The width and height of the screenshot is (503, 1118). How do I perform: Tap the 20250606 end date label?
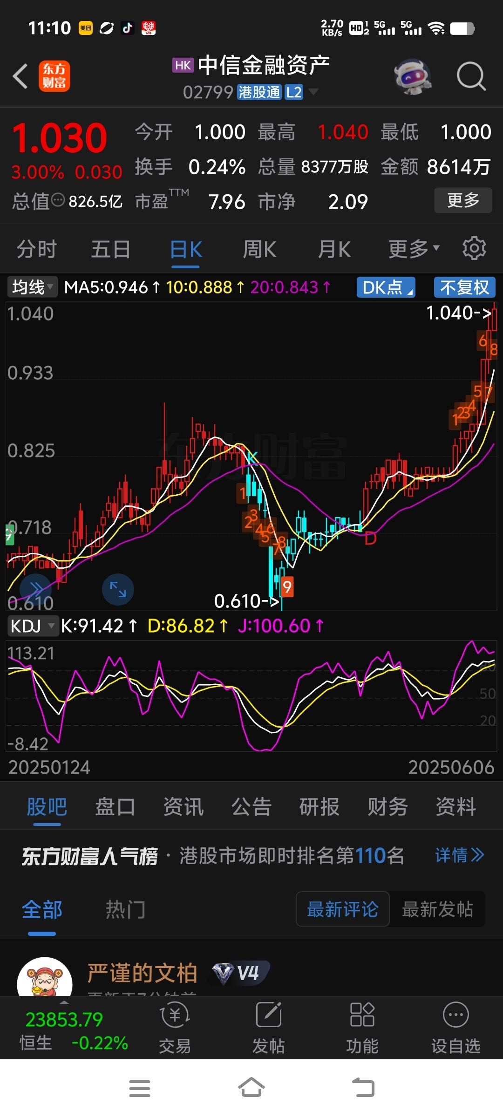click(x=451, y=768)
